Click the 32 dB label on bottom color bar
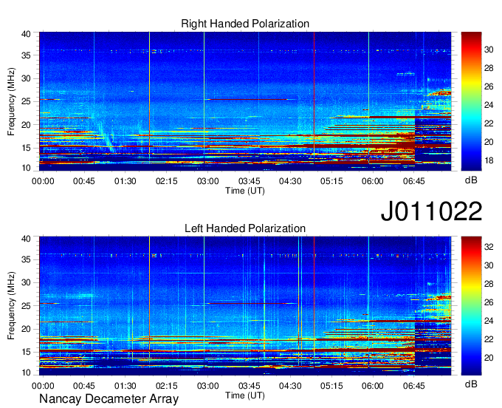This screenshot has width=502, height=408. tap(489, 246)
